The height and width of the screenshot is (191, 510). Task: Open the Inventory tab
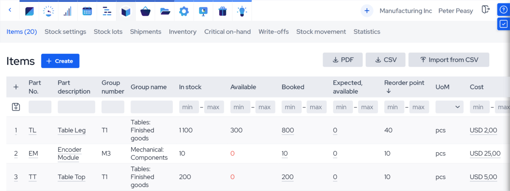coord(183,32)
